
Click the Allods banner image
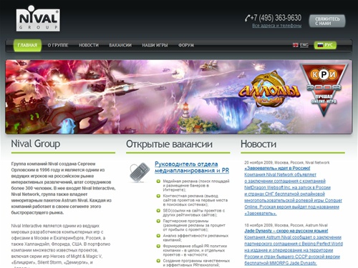pos(178,96)
